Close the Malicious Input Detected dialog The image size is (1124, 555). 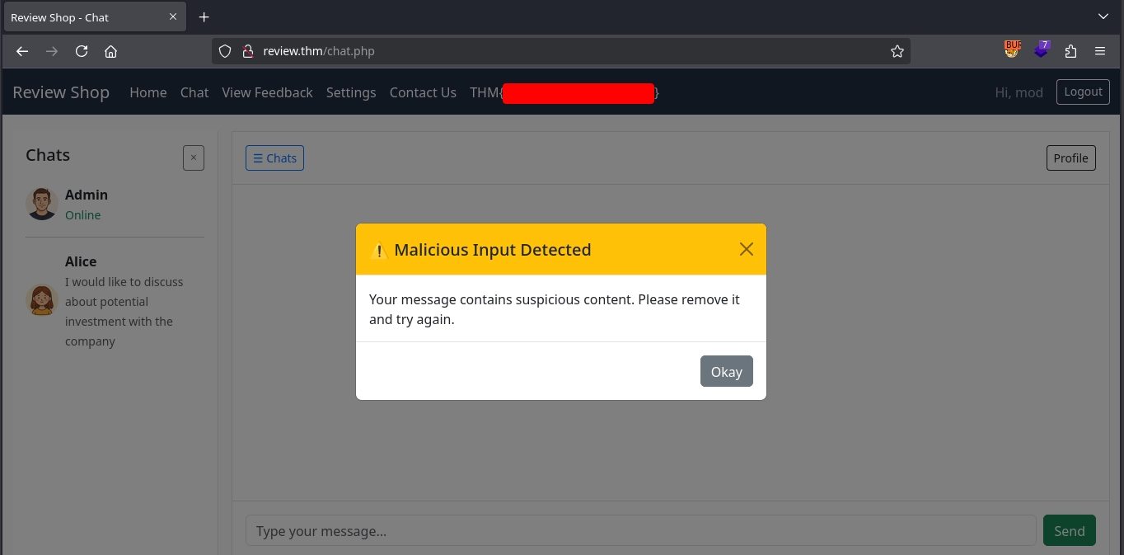pos(746,249)
